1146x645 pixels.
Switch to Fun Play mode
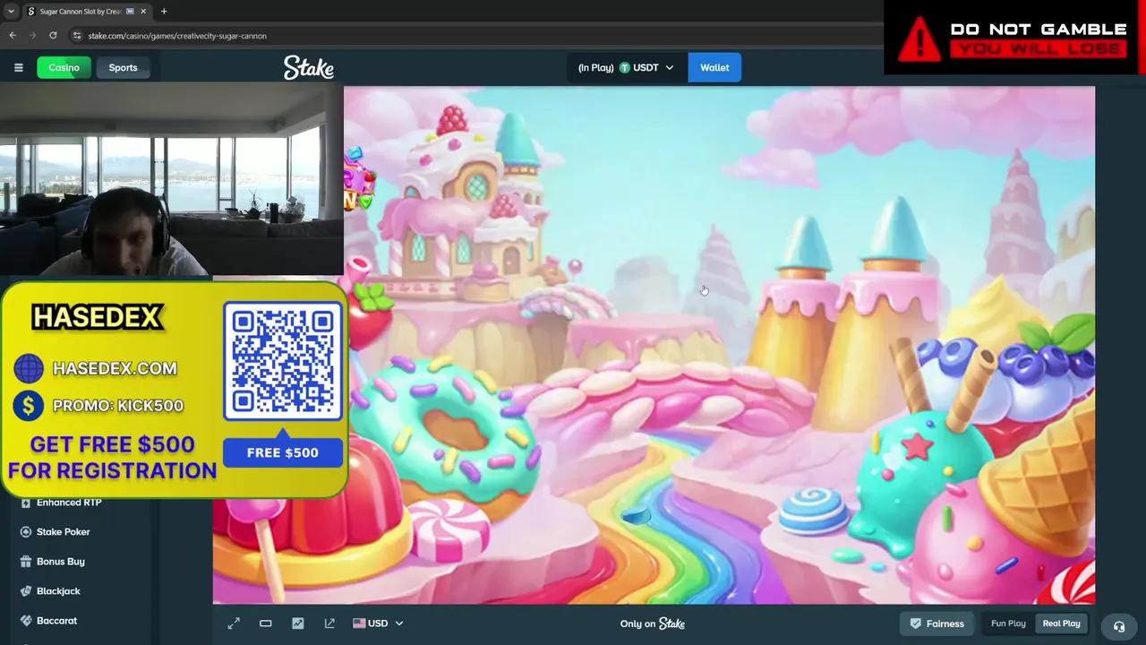(x=1008, y=623)
